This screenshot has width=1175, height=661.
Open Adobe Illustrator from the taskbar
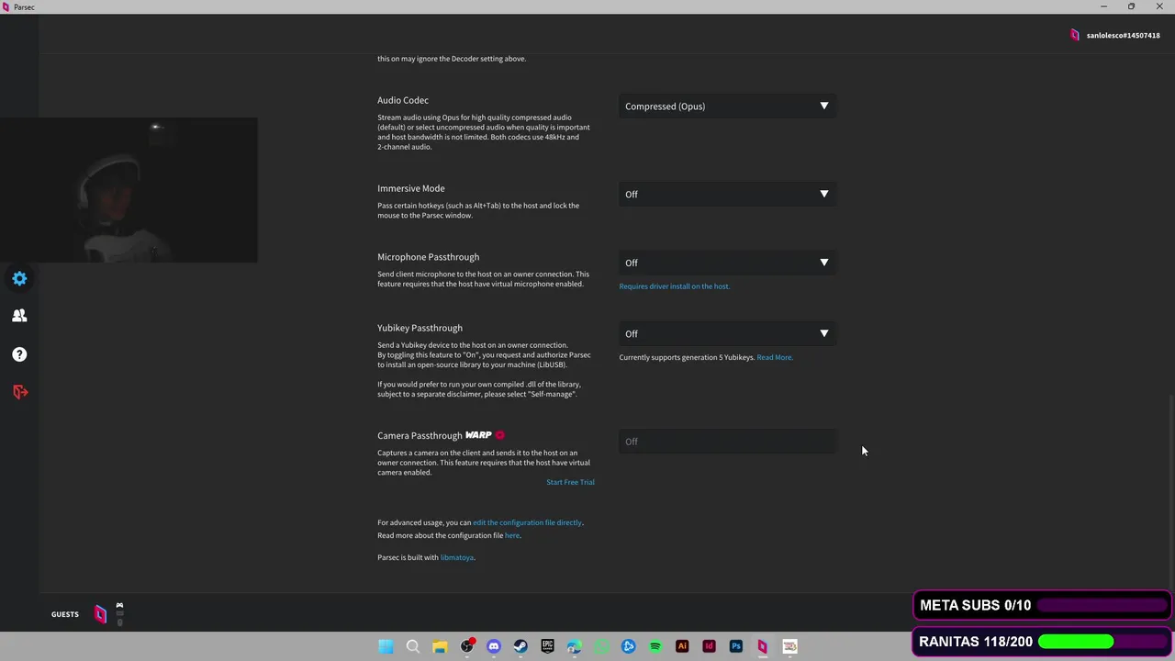coord(682,646)
